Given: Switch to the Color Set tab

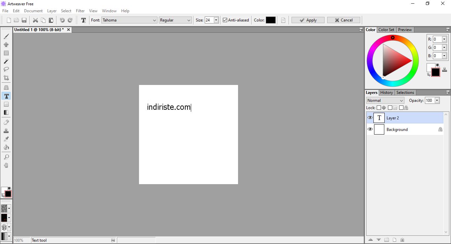Looking at the screenshot, I should coord(386,30).
